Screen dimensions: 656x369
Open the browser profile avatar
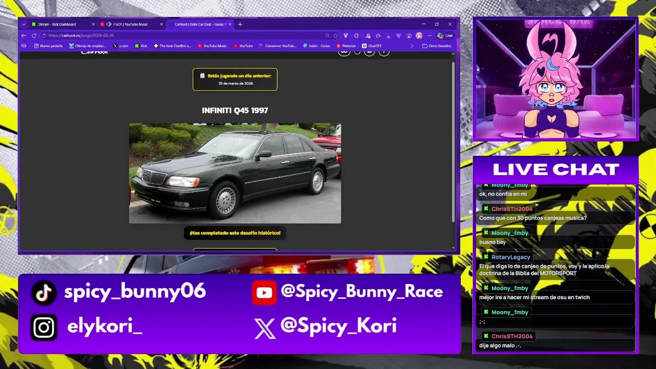[x=419, y=35]
